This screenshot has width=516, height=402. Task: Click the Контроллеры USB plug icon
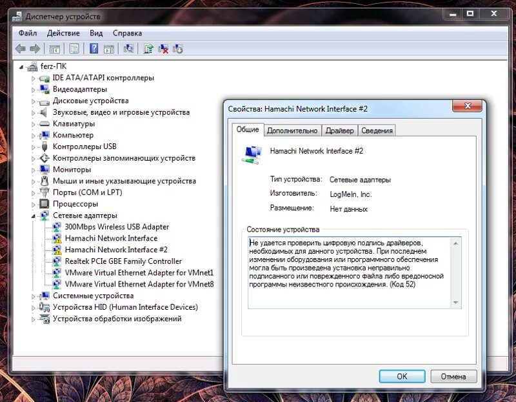(x=45, y=146)
